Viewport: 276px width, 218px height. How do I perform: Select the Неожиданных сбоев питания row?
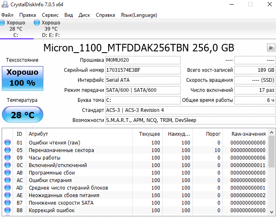[135, 195]
